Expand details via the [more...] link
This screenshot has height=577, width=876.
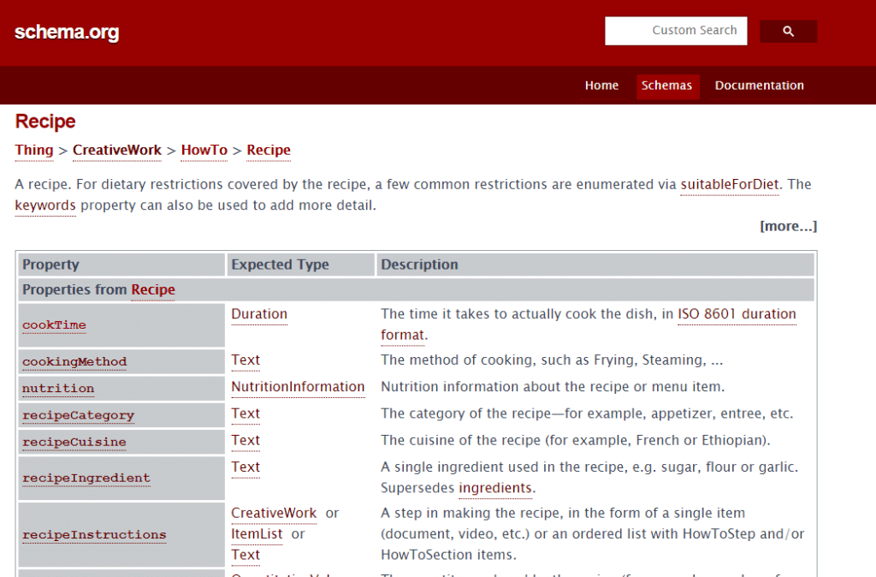click(788, 226)
